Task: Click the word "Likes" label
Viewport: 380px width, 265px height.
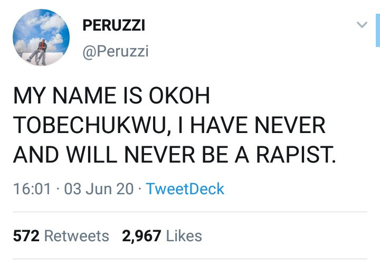Action: point(184,236)
